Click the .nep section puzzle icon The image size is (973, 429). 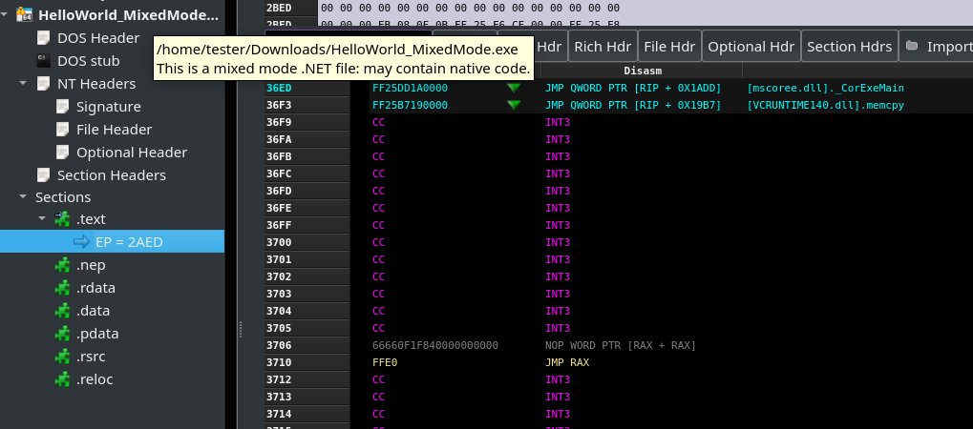tap(62, 265)
